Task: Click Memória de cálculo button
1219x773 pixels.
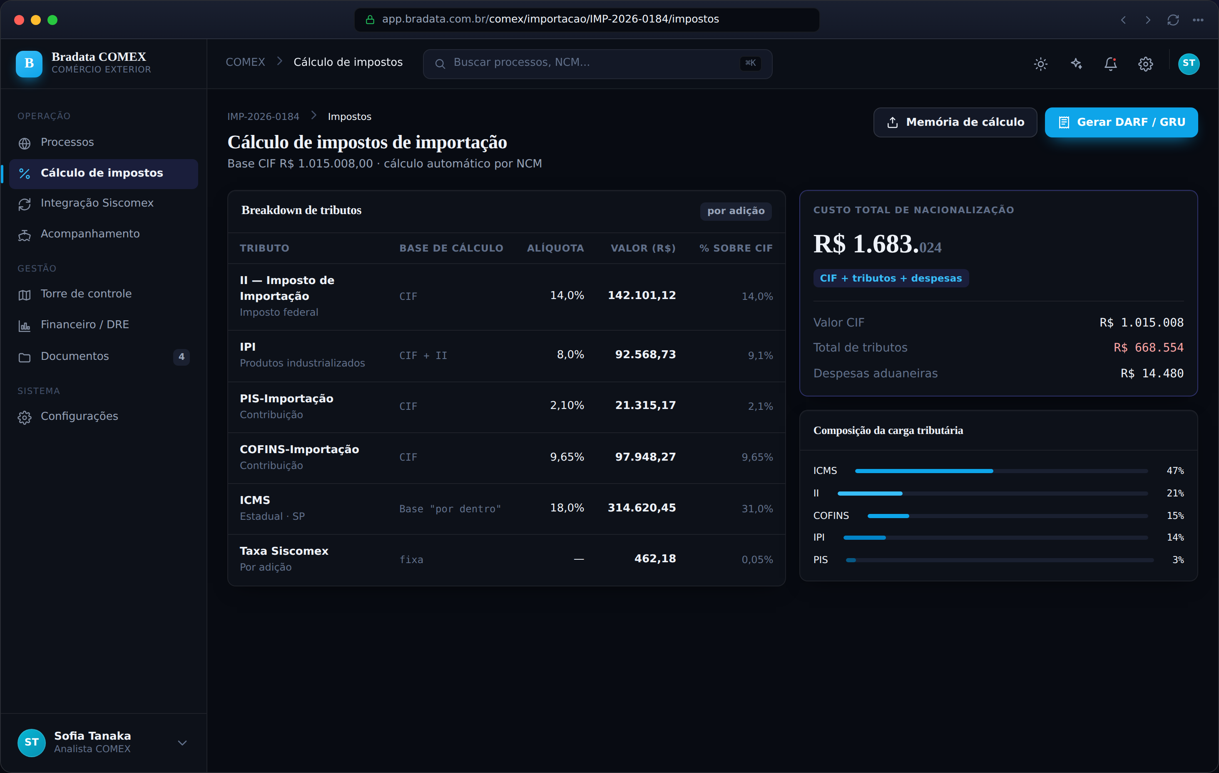Action: [x=955, y=122]
